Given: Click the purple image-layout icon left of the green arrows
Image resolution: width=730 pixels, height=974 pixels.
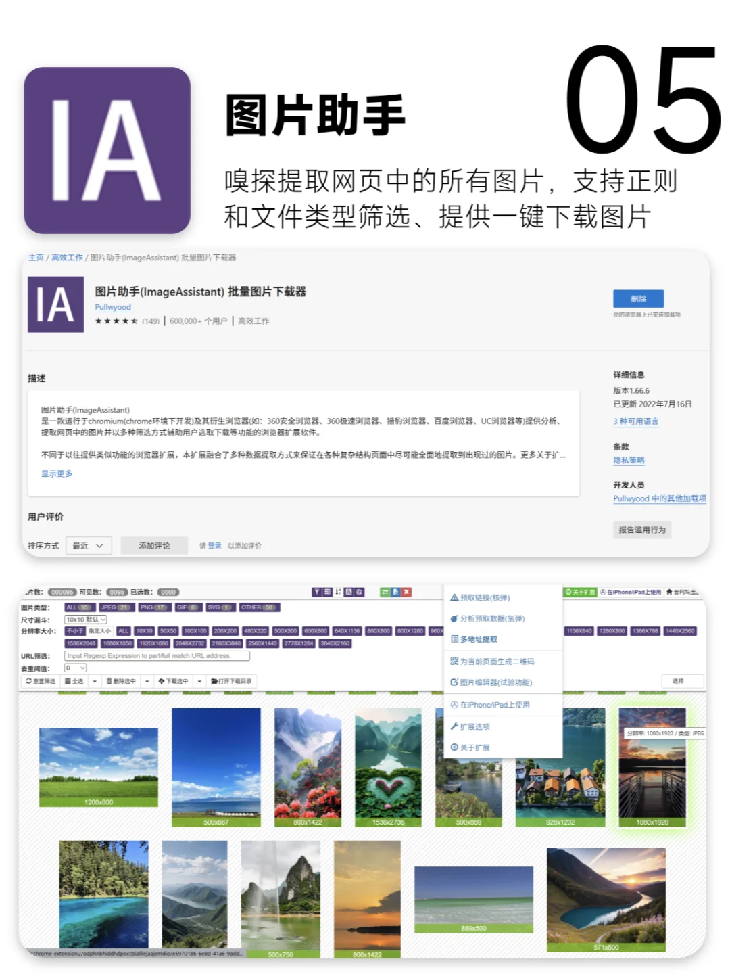Looking at the screenshot, I should pos(360,592).
